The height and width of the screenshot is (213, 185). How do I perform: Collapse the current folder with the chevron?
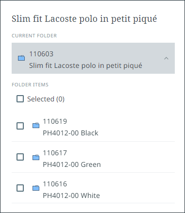pos(166,58)
